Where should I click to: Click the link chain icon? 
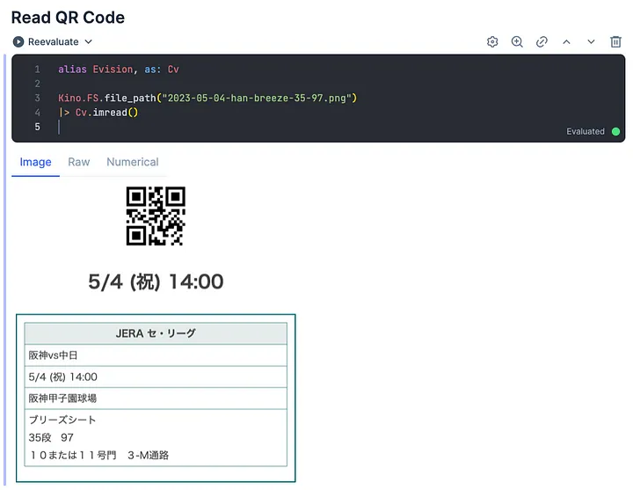click(542, 41)
